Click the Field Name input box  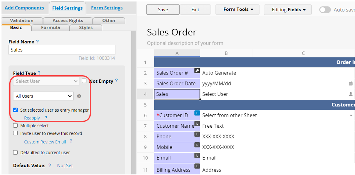[x=62, y=50]
